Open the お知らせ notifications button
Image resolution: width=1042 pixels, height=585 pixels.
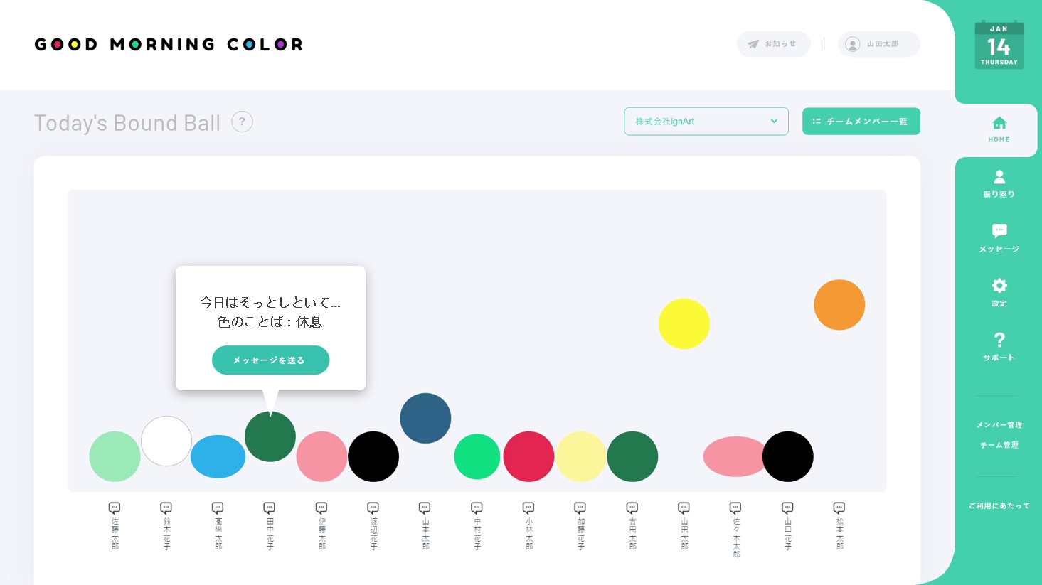coord(773,44)
